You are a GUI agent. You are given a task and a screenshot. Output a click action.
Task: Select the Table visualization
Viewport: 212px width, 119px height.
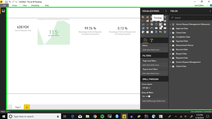(147, 32)
